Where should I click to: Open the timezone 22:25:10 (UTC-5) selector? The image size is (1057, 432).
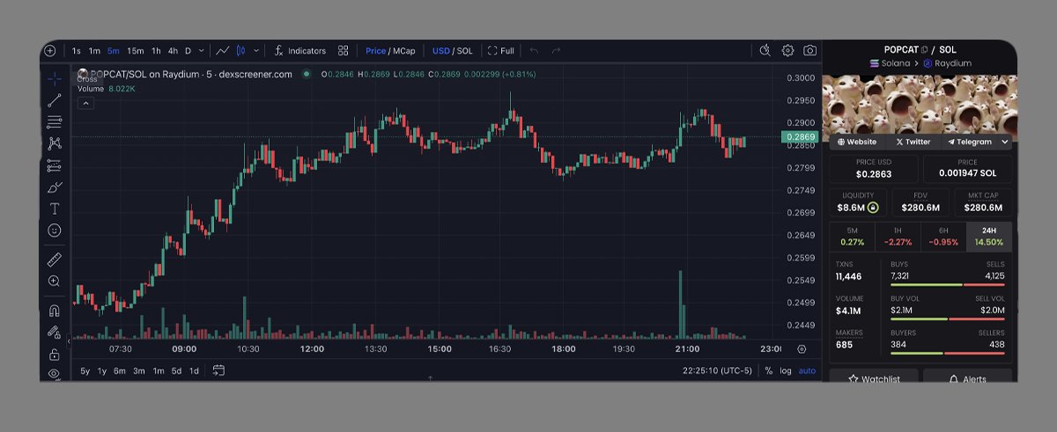(717, 370)
